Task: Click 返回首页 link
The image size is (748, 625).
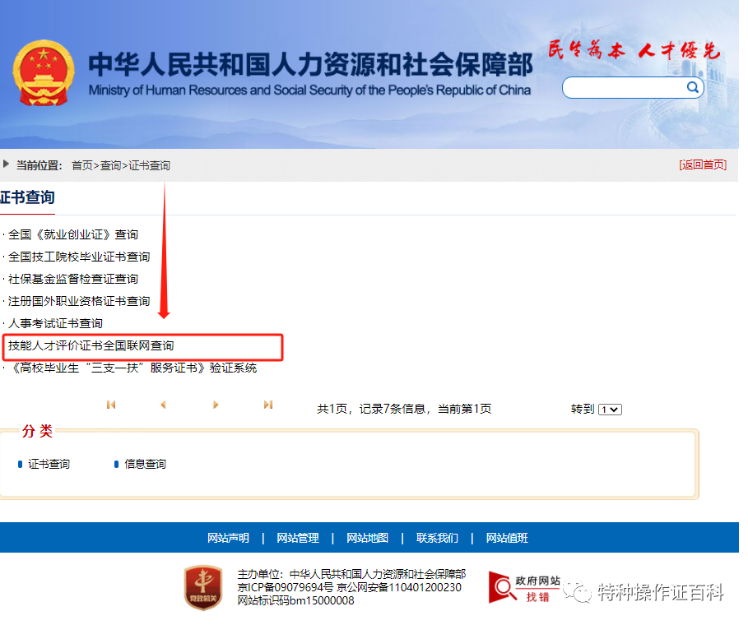Action: tap(703, 165)
